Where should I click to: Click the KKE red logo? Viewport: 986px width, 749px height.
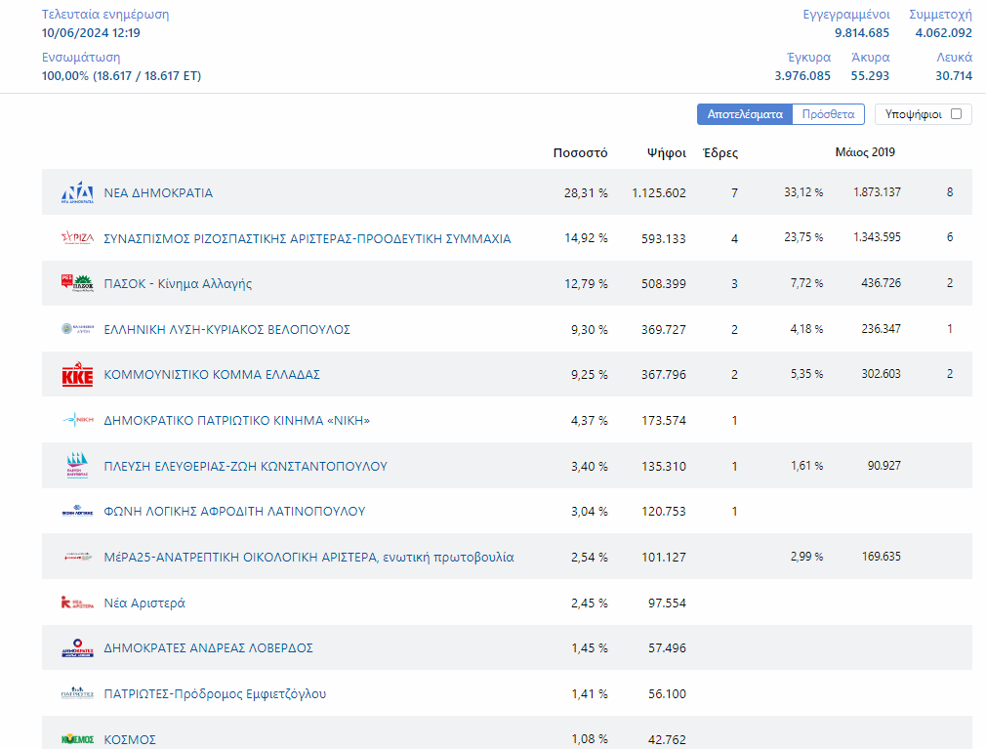coord(77,374)
